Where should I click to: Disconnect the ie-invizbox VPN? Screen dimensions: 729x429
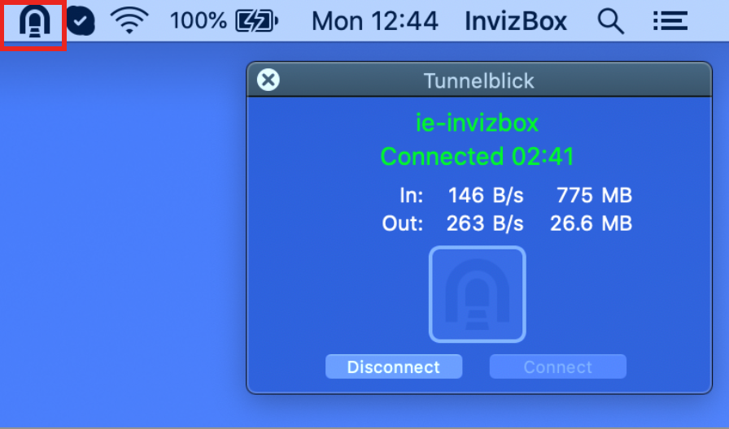coord(394,366)
